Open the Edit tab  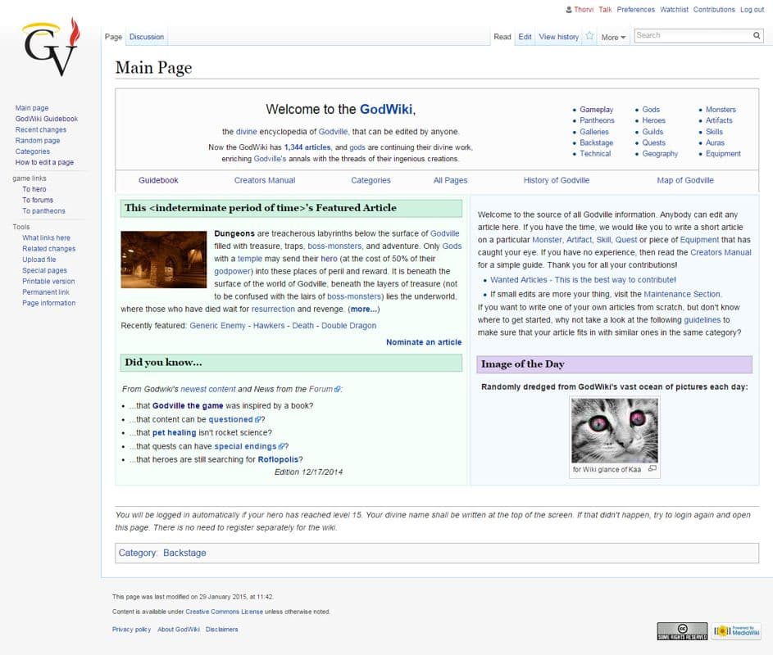coord(525,37)
